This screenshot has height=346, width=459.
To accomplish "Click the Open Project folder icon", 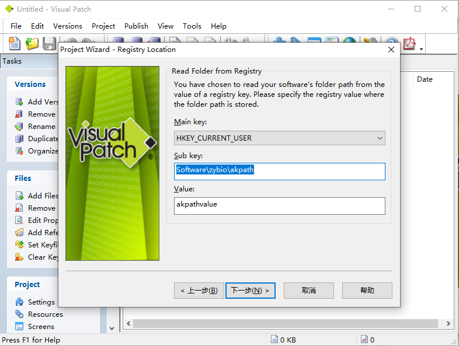I will click(x=32, y=44).
